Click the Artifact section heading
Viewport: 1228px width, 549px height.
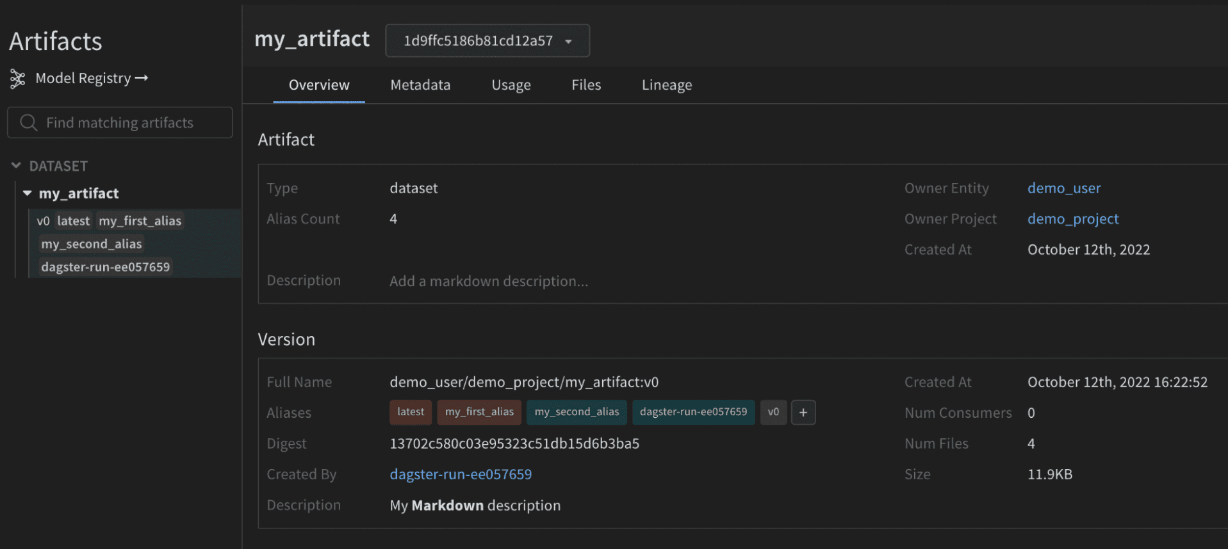tap(286, 139)
